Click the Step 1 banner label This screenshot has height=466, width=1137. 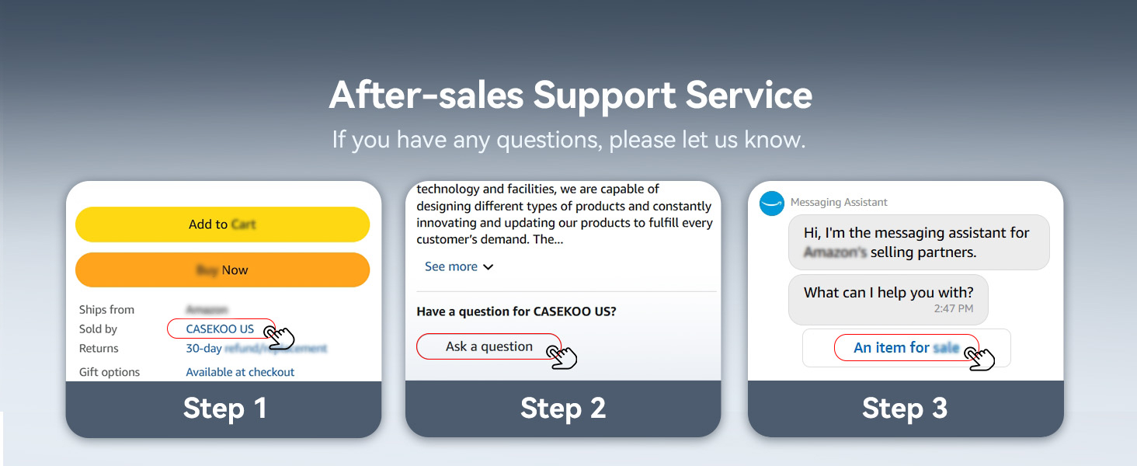click(224, 409)
